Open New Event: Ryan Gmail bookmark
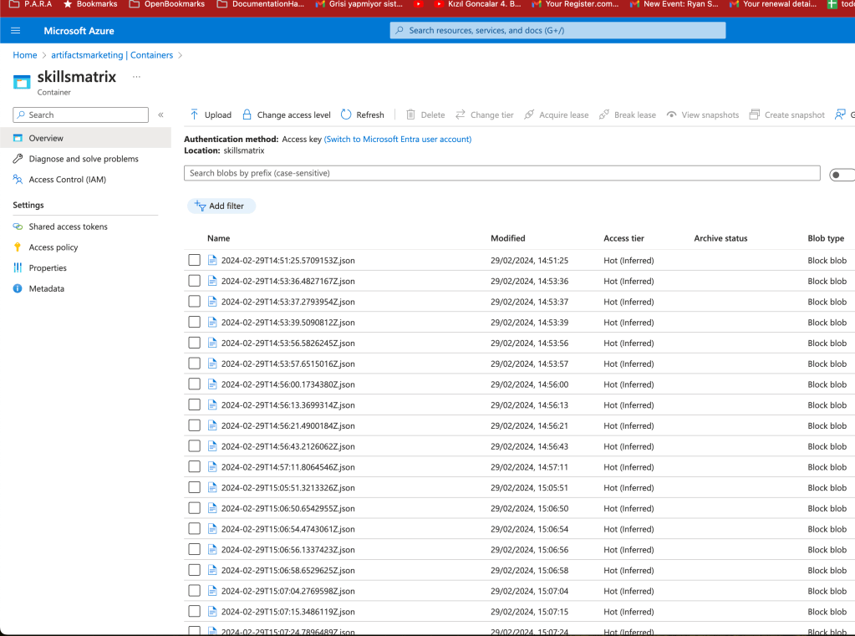This screenshot has height=636, width=855. coord(674,4)
